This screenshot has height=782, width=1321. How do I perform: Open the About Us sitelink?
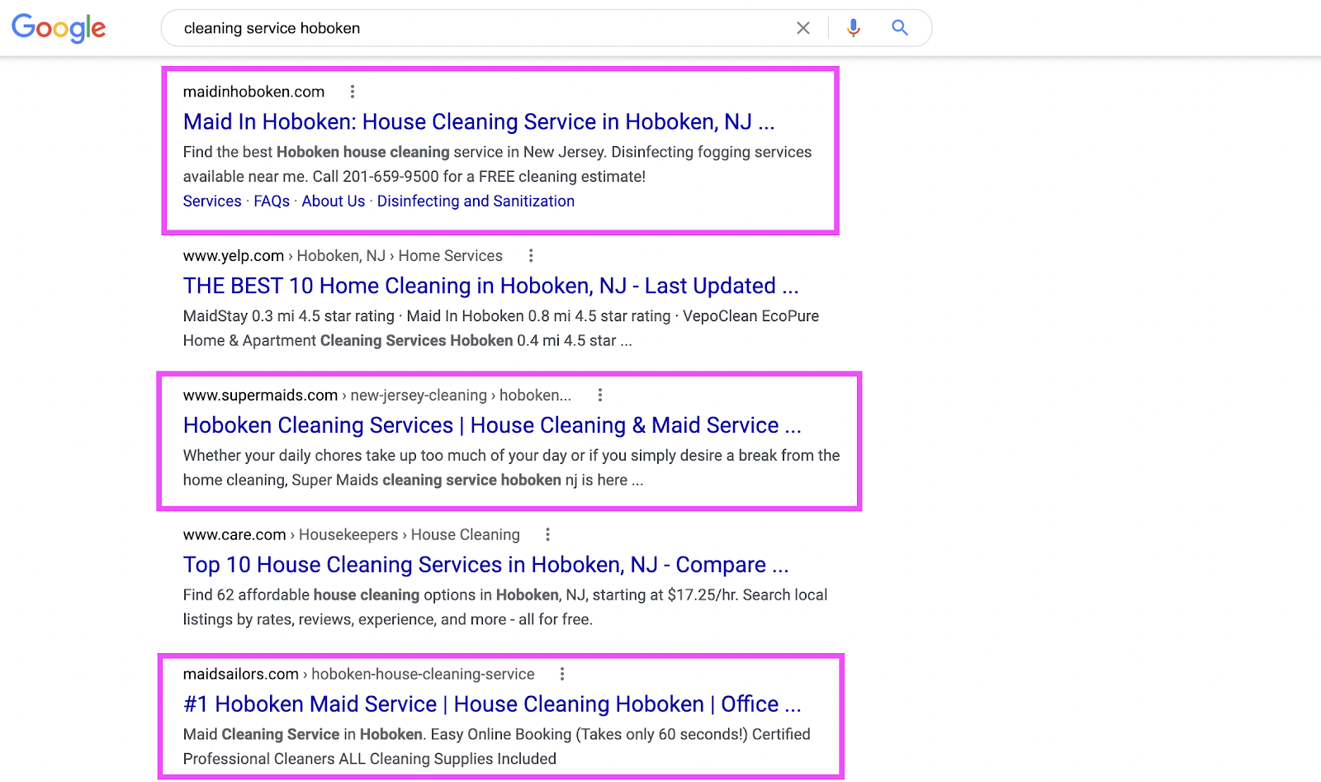[x=334, y=201]
